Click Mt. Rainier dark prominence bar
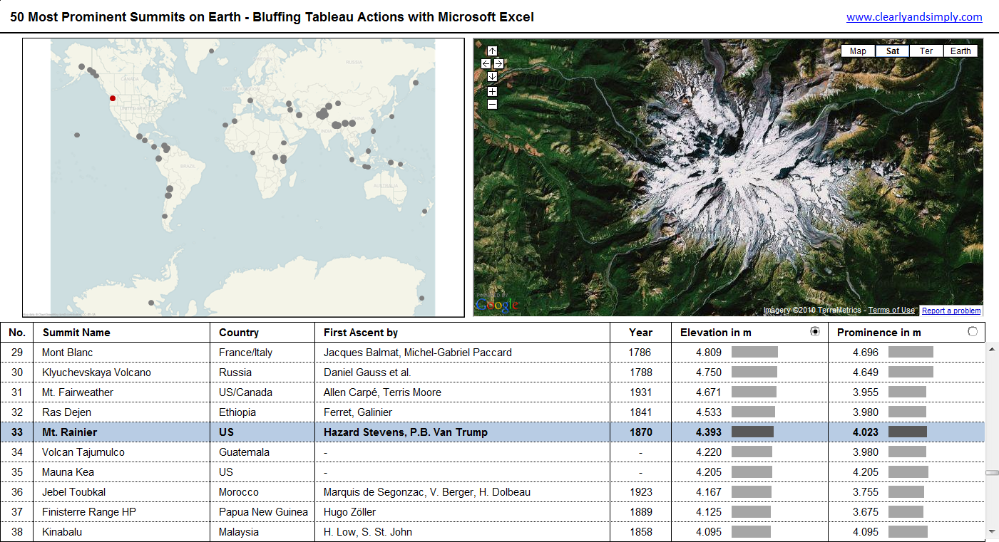 click(x=908, y=432)
